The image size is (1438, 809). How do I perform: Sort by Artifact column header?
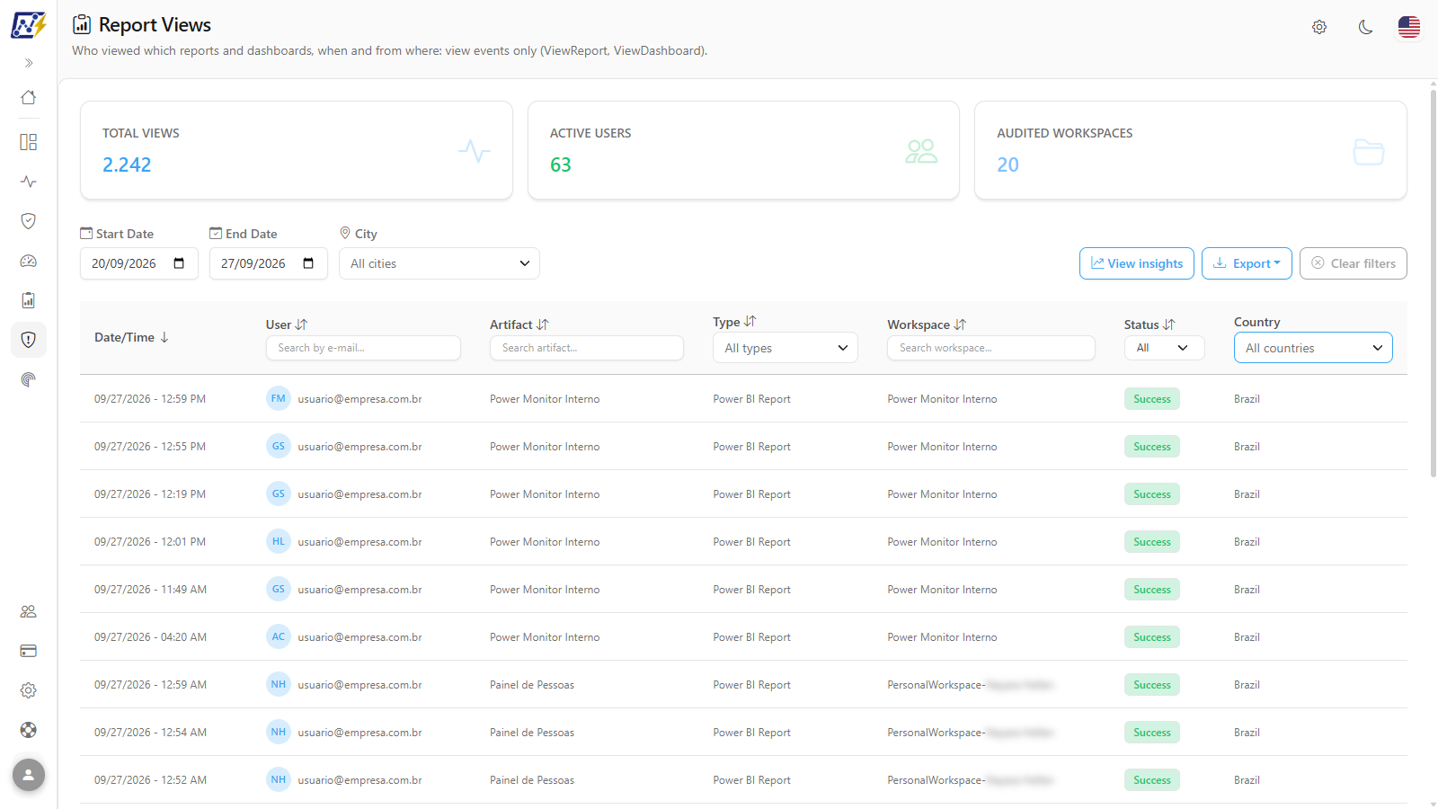(519, 324)
